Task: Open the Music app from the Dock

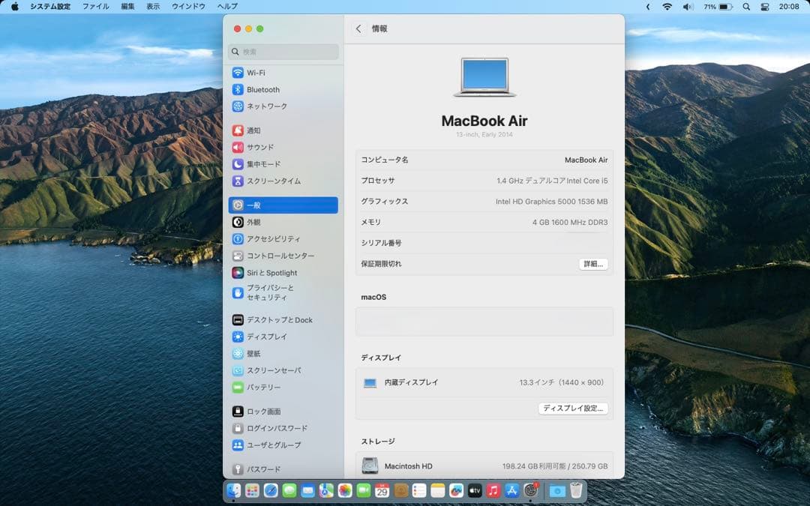Action: [x=492, y=491]
